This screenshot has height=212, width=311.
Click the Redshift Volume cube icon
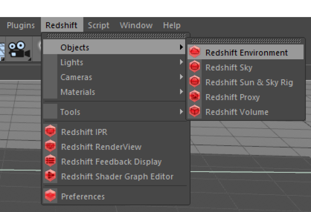(x=195, y=111)
